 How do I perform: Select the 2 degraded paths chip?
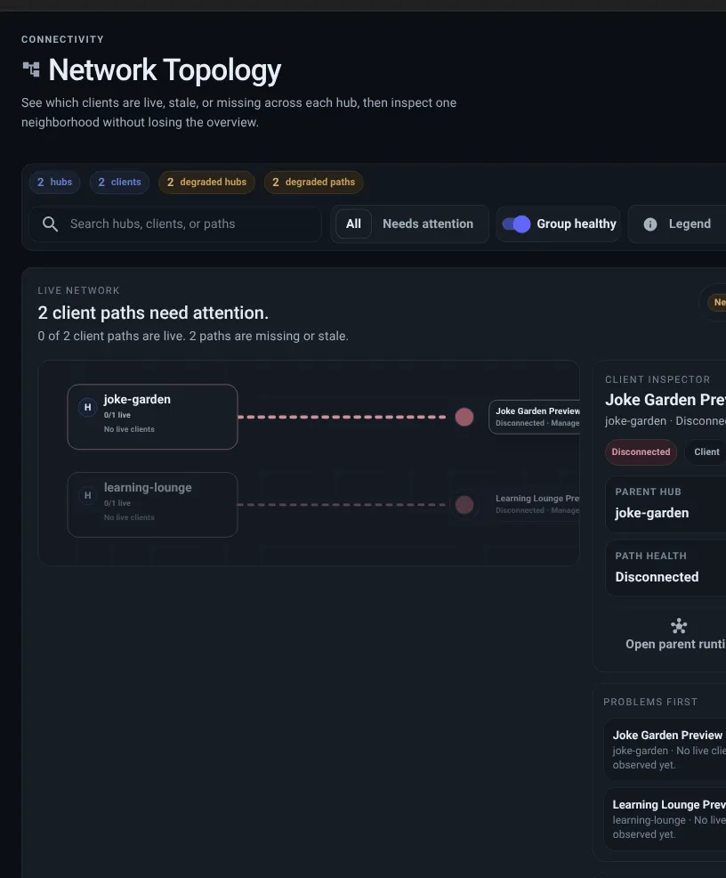click(313, 182)
